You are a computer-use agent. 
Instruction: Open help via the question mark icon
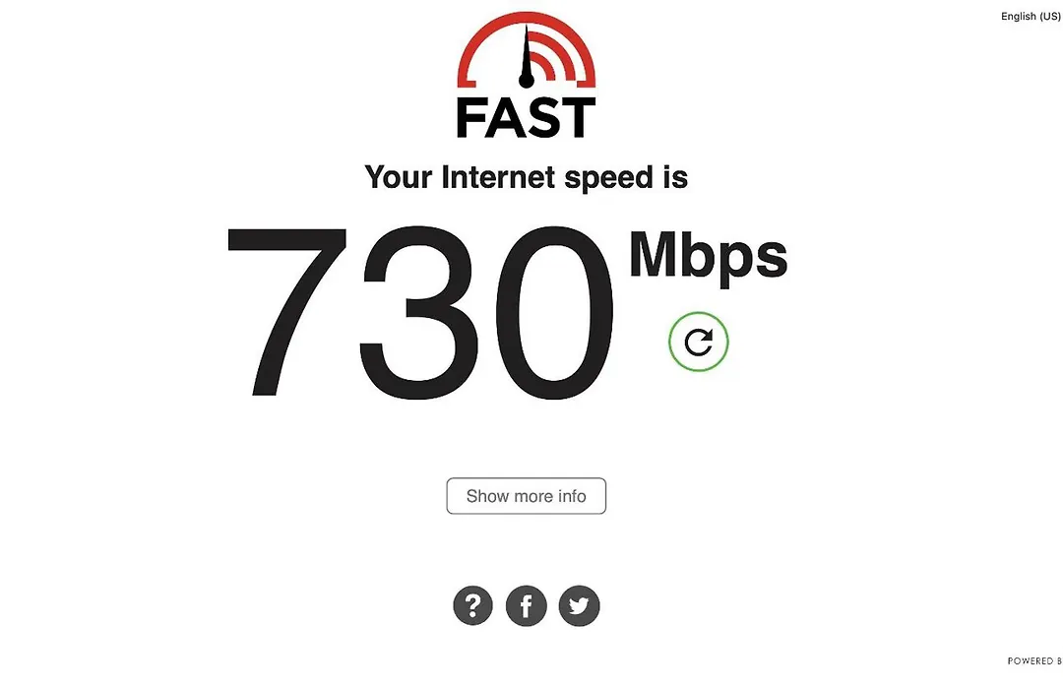click(x=472, y=605)
